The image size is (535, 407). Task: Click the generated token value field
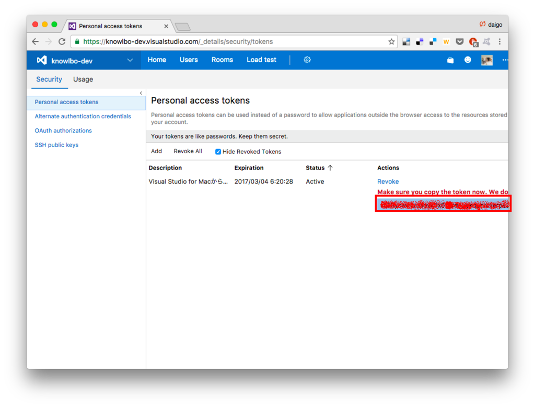443,204
